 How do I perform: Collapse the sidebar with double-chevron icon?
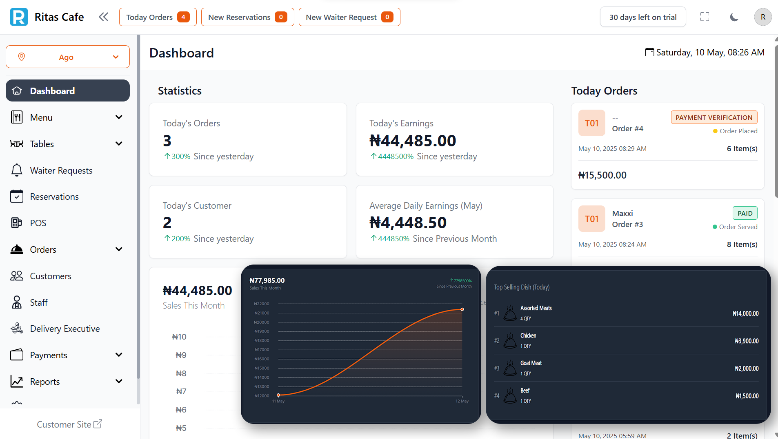point(103,17)
